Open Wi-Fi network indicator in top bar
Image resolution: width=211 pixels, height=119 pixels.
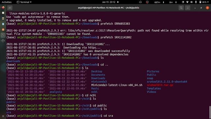point(187,2)
